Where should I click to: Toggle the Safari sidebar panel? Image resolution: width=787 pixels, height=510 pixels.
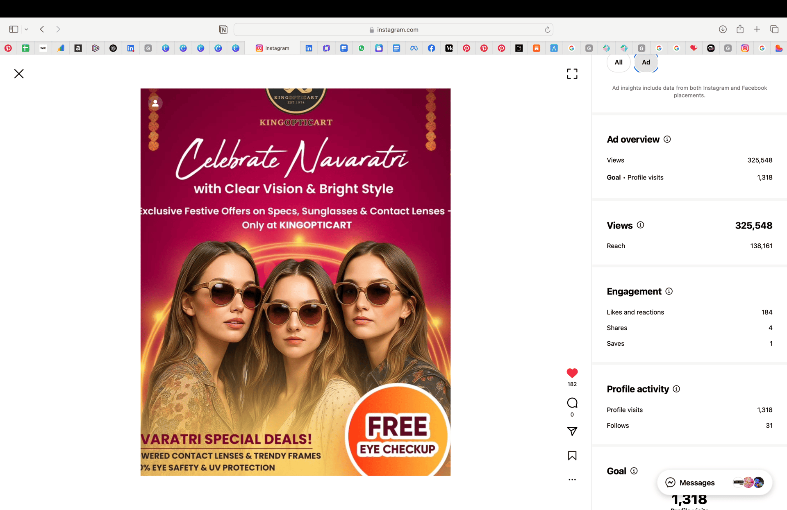pos(13,29)
